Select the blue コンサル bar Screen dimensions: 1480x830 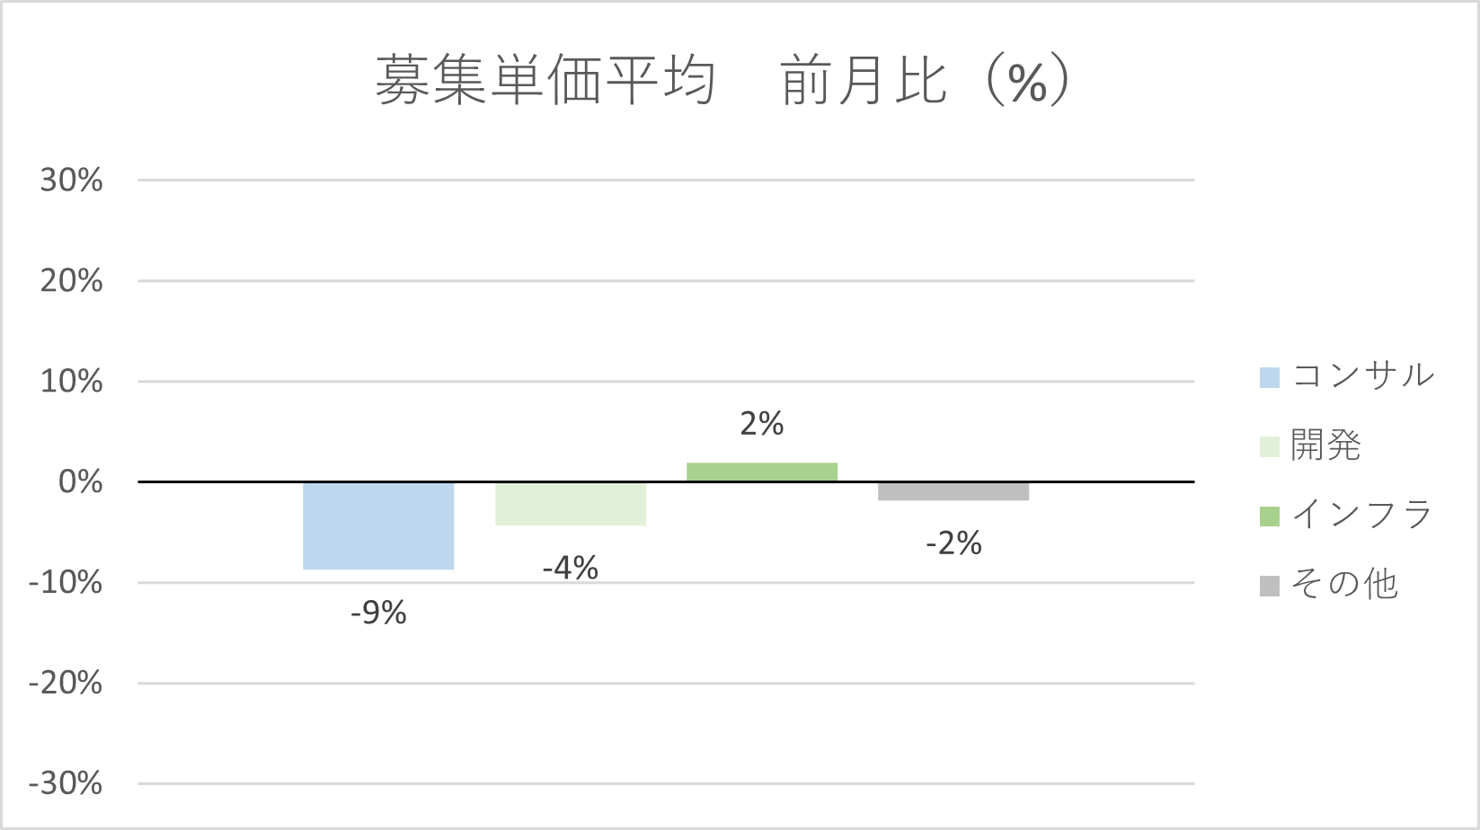[x=378, y=525]
